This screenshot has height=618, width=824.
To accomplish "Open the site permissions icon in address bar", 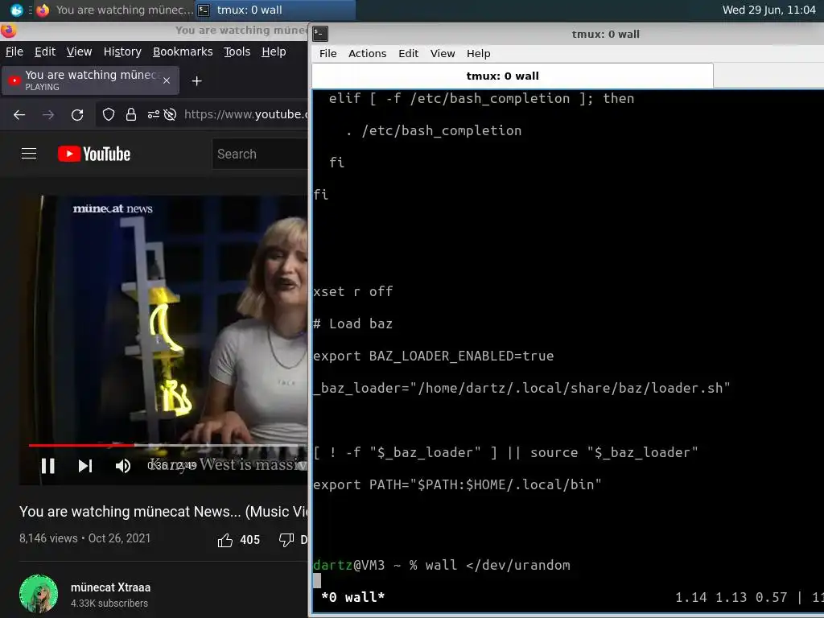I will (x=154, y=114).
